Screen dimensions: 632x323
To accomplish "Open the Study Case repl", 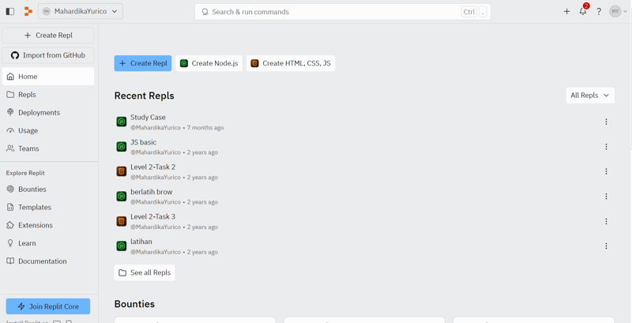I will coord(148,117).
